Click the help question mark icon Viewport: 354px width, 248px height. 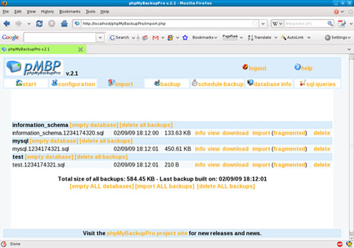(x=297, y=67)
